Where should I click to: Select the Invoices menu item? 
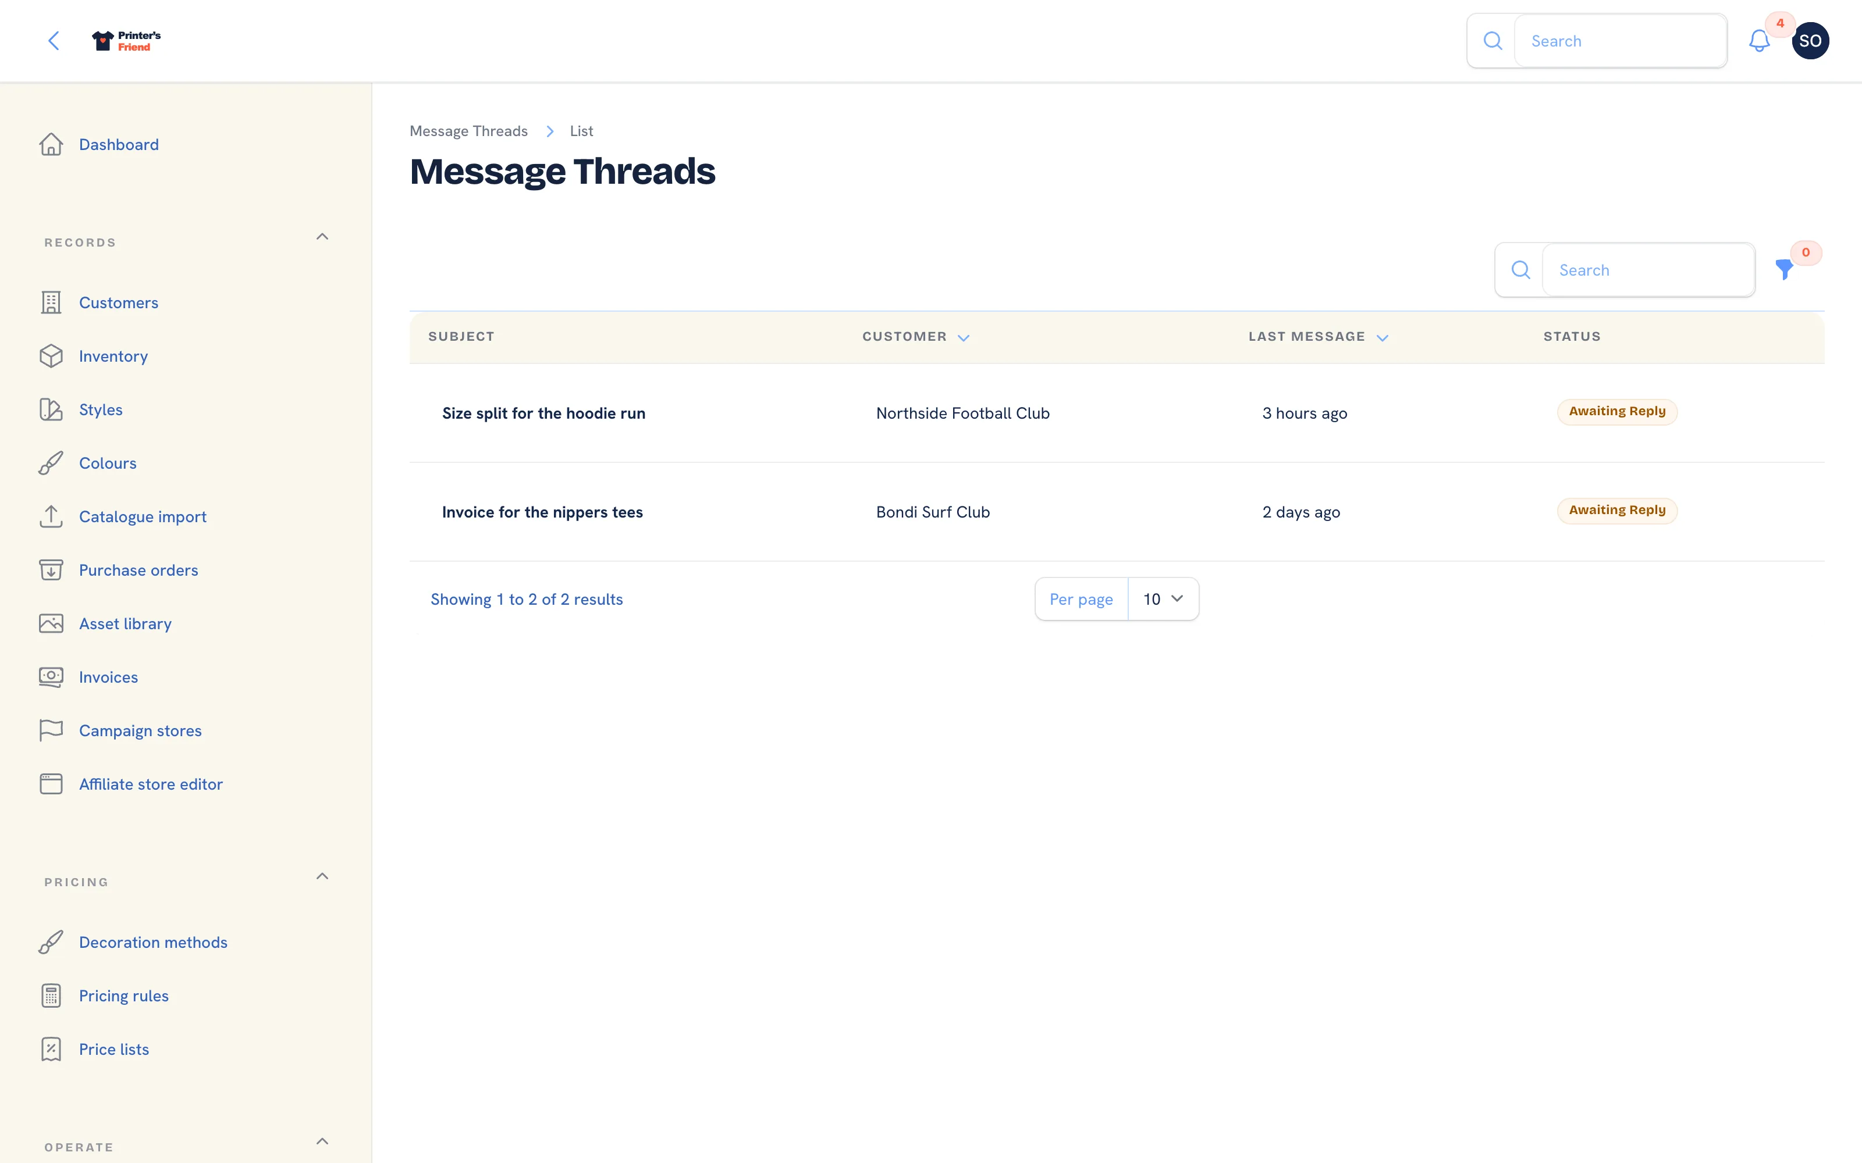pos(108,677)
